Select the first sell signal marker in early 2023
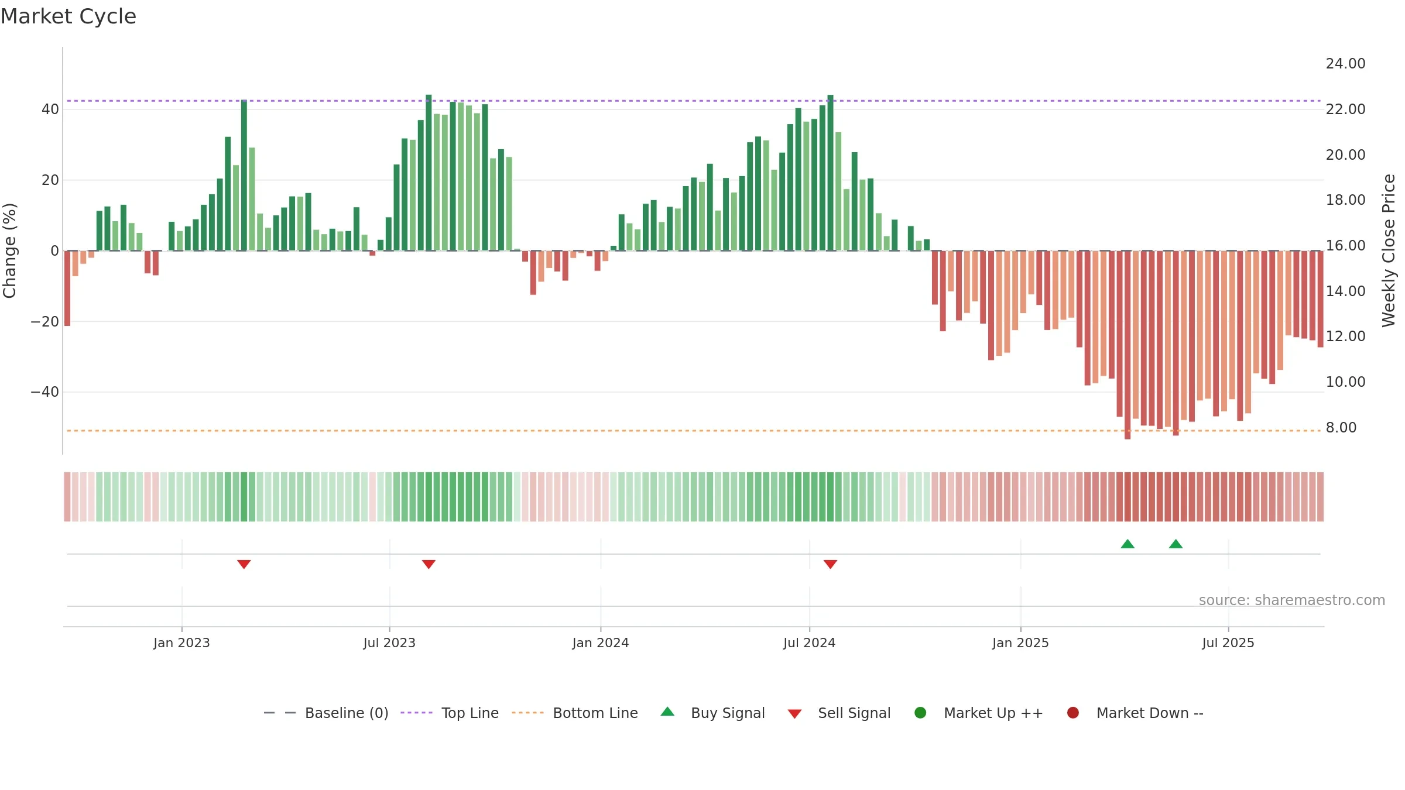Image resolution: width=1405 pixels, height=790 pixels. tap(244, 564)
